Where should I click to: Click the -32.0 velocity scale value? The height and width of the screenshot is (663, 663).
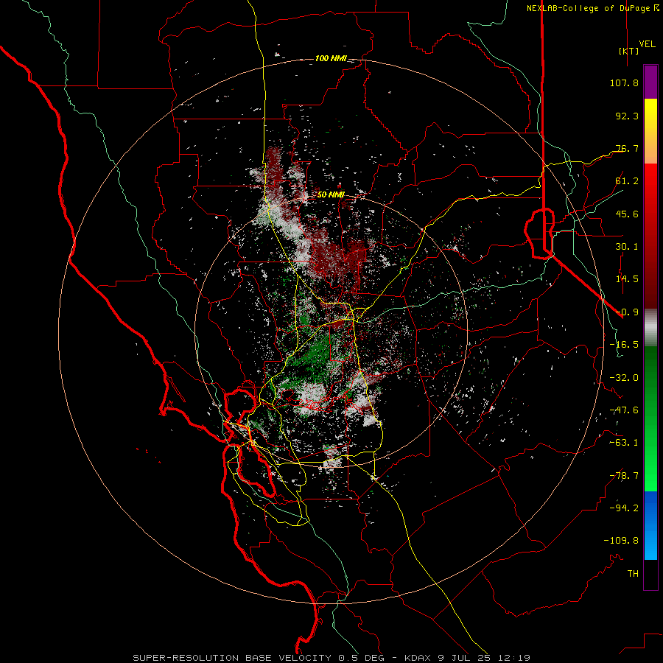coord(624,378)
